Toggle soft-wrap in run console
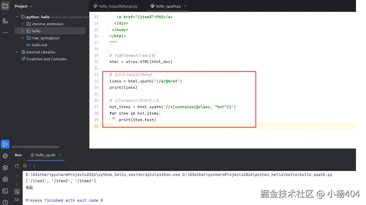 (17, 192)
